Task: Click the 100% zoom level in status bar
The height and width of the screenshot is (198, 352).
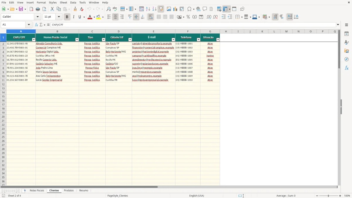Action: point(347,196)
